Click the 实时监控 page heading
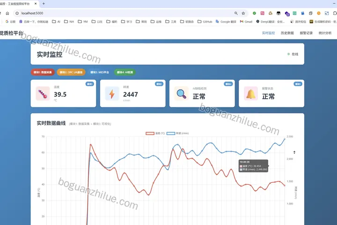 point(50,54)
